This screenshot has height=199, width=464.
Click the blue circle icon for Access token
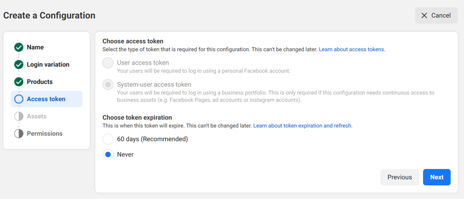point(18,99)
